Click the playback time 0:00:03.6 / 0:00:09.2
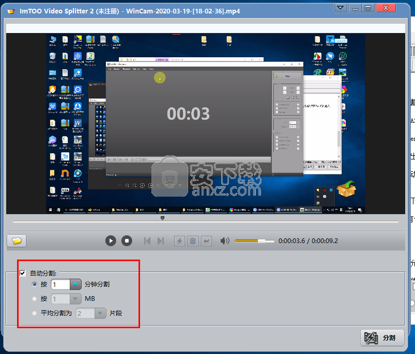415x354 pixels. [x=308, y=241]
